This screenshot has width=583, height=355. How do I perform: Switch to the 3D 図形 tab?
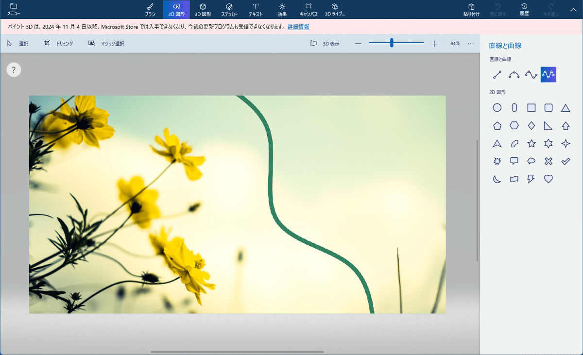pyautogui.click(x=203, y=9)
